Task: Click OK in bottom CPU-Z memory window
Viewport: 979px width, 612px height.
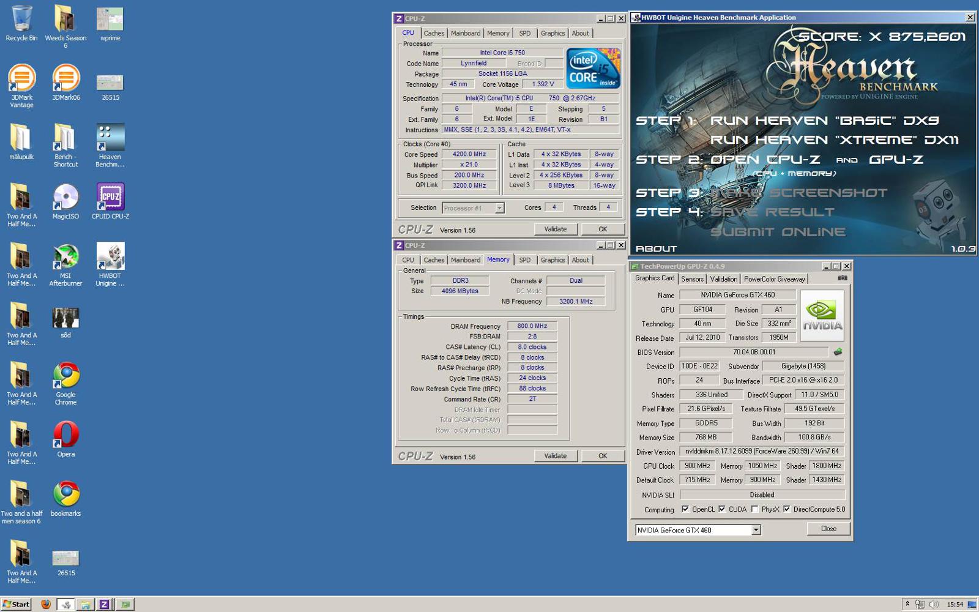Action: click(603, 456)
